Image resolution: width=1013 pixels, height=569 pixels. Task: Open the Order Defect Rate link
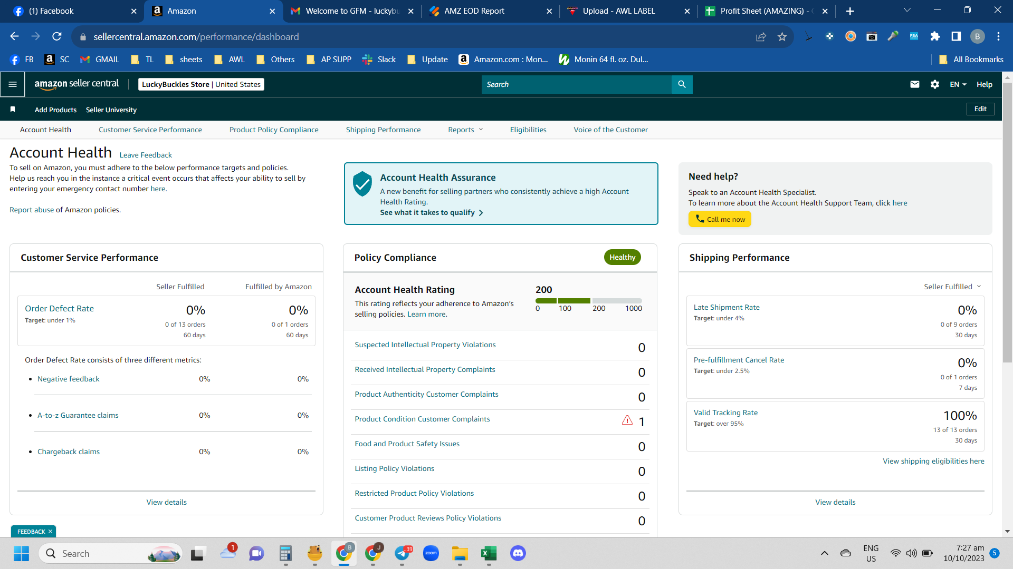(59, 309)
